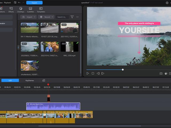Take a snapshot with camera icon
The image size is (171, 128).
pyautogui.click(x=161, y=74)
